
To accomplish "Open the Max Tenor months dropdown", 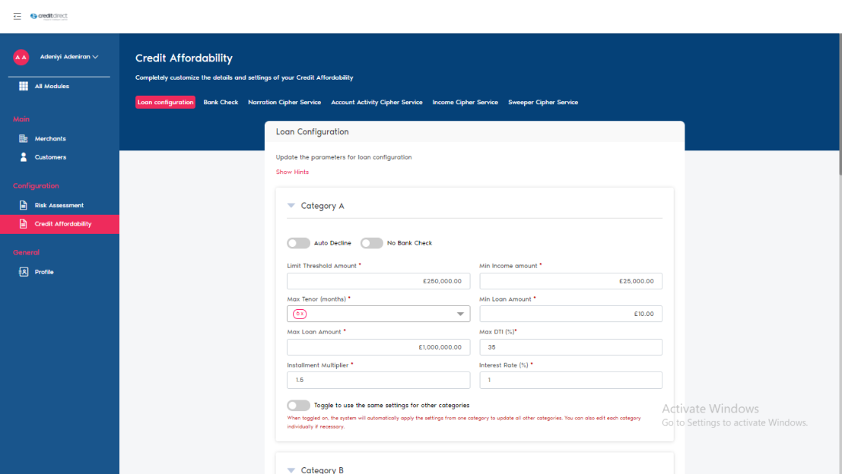I will (460, 313).
